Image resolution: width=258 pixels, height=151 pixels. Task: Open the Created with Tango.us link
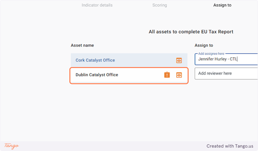pos(230,146)
